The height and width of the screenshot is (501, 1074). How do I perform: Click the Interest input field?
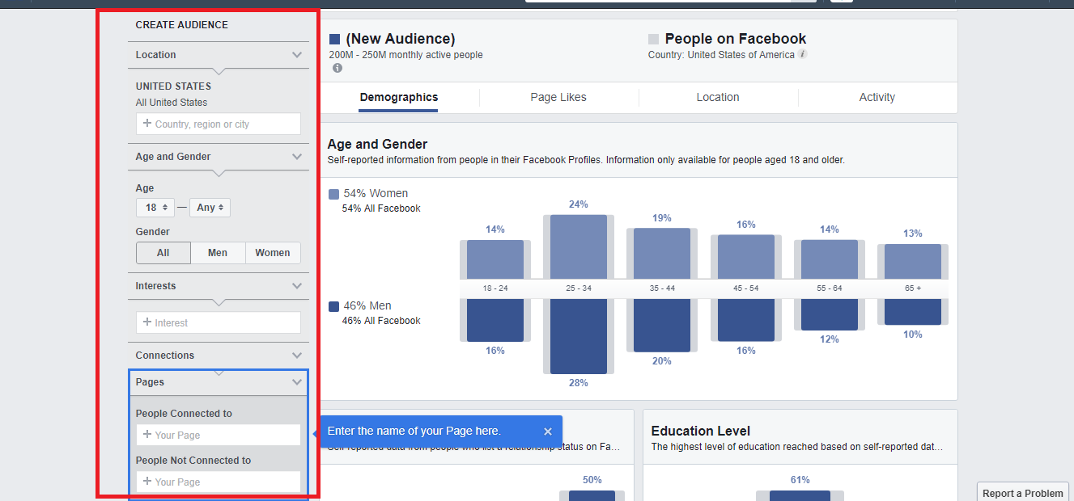(x=219, y=322)
